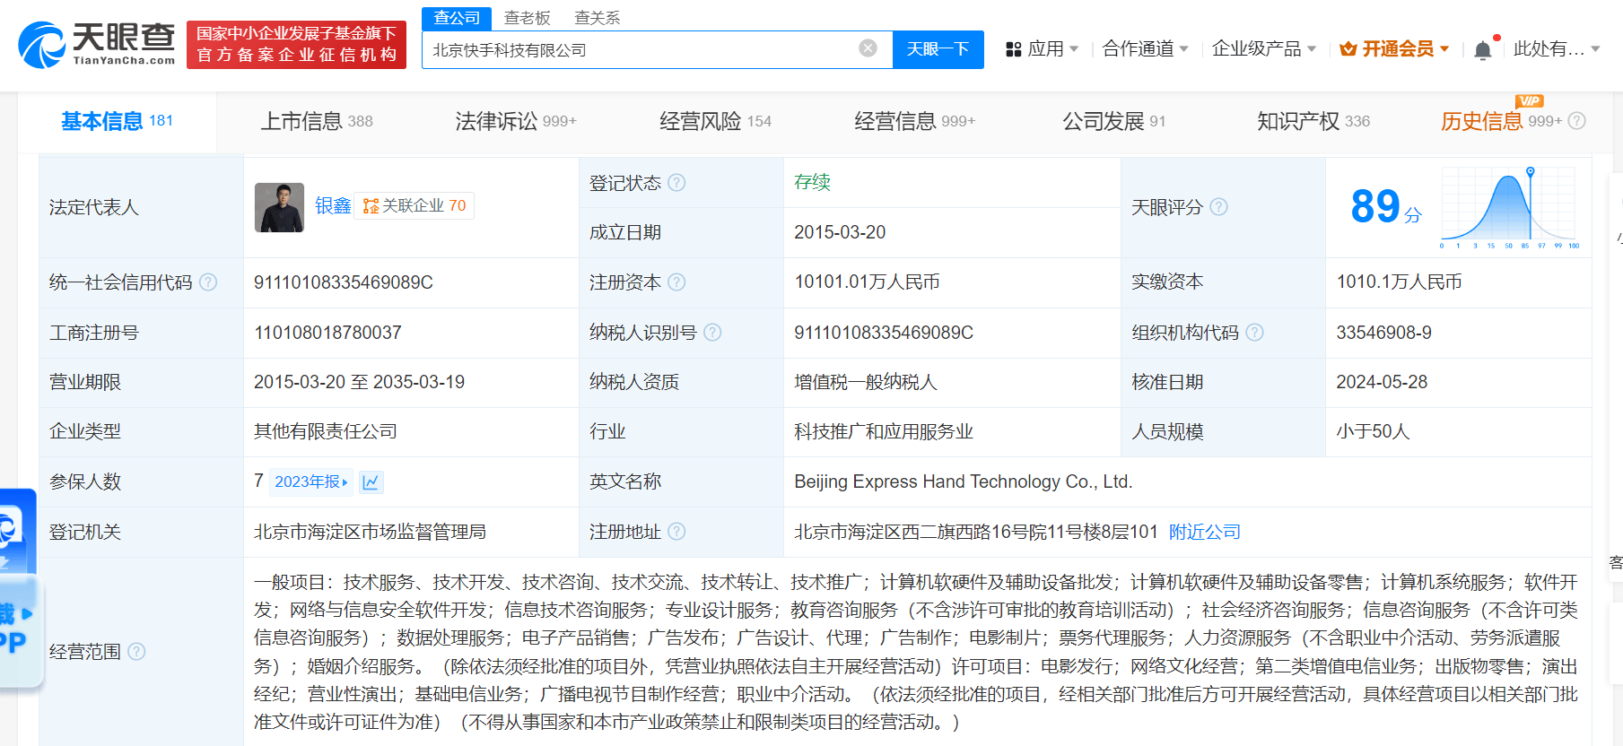This screenshot has height=746, width=1623.
Task: Click the registered capital 10101.01万人民币
Action: pos(867,282)
